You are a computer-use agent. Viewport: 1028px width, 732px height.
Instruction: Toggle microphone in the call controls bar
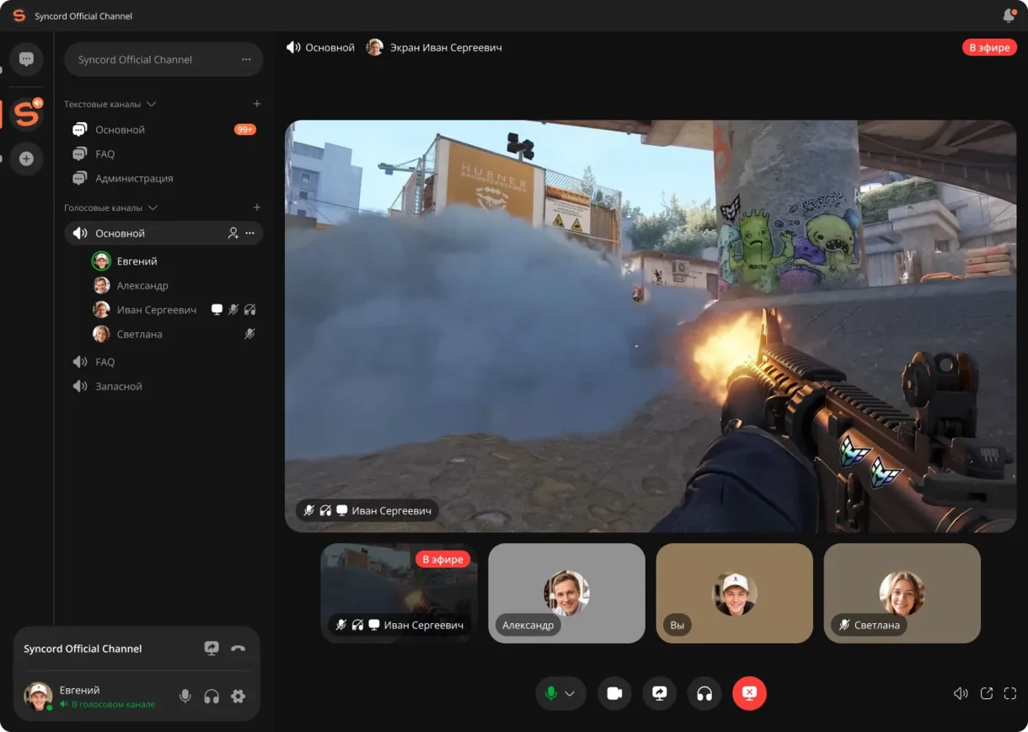point(551,693)
